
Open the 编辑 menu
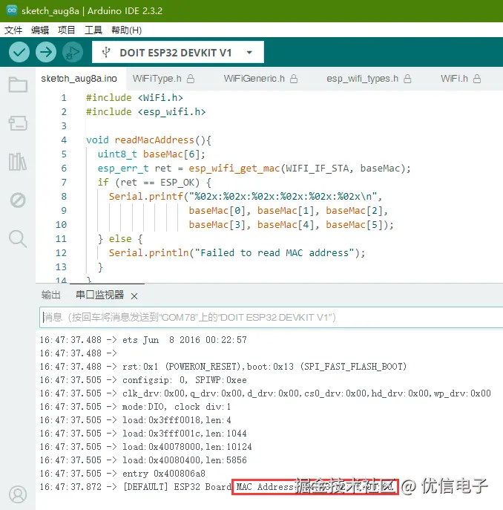(40, 30)
